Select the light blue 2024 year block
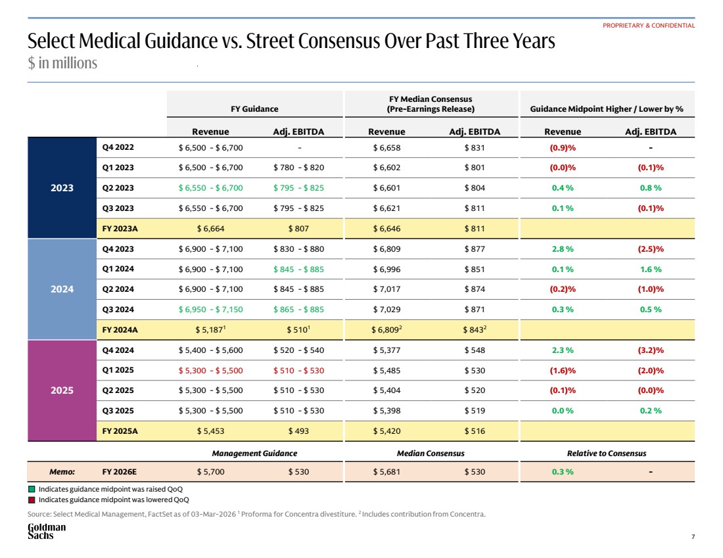The image size is (723, 558). [x=62, y=289]
